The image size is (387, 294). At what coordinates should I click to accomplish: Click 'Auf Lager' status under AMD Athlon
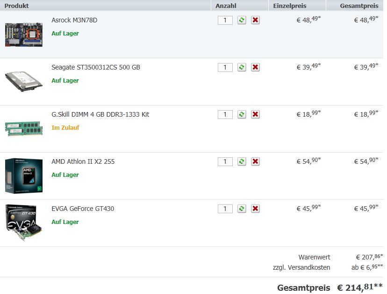point(65,175)
